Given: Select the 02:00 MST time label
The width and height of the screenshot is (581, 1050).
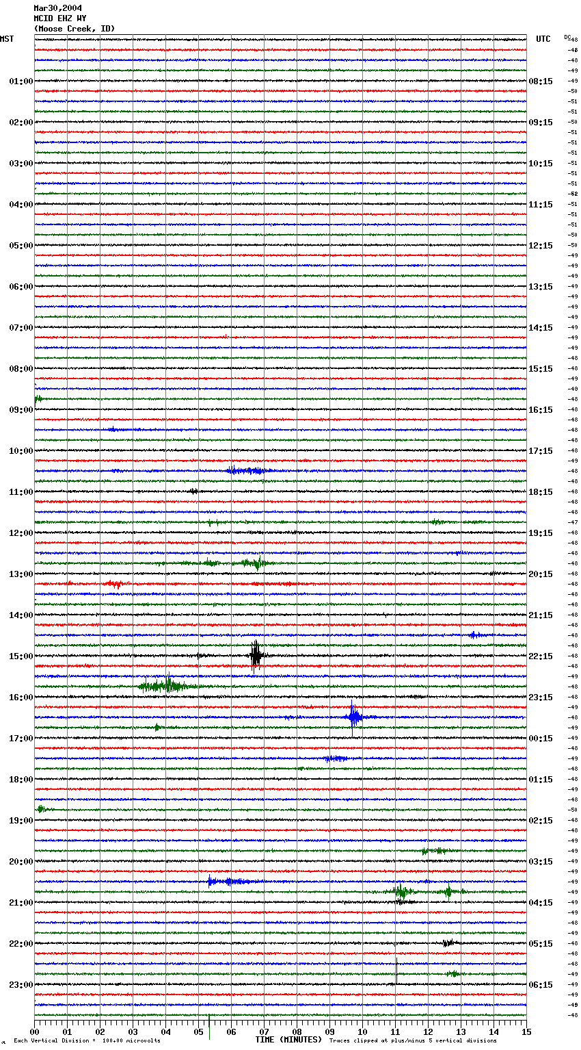Looking at the screenshot, I should point(21,123).
